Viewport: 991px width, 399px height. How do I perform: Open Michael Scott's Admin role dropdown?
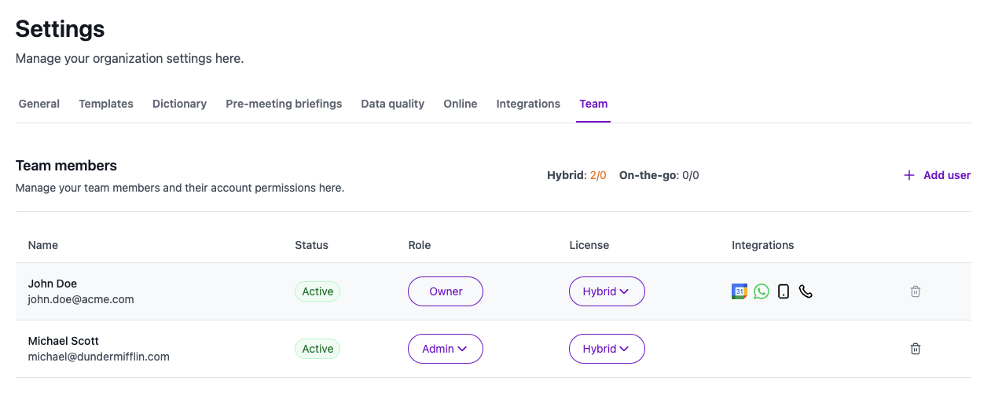445,349
